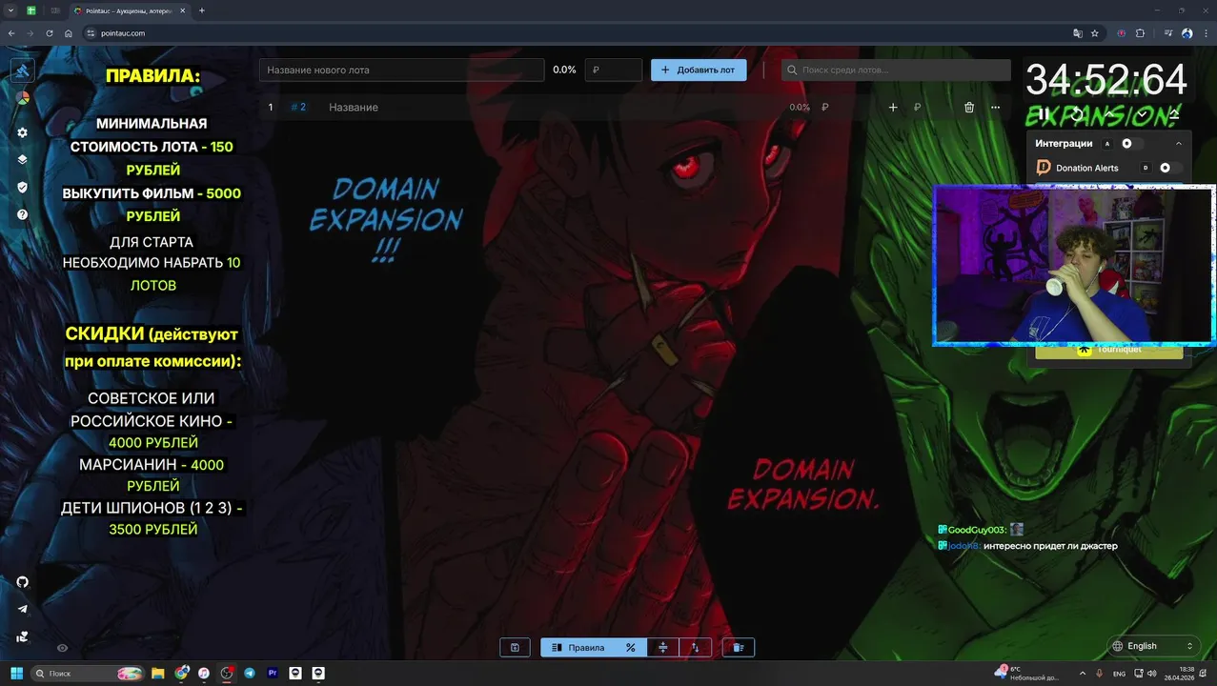Open the weather widget in taskbar
The width and height of the screenshot is (1217, 686).
(x=1025, y=674)
